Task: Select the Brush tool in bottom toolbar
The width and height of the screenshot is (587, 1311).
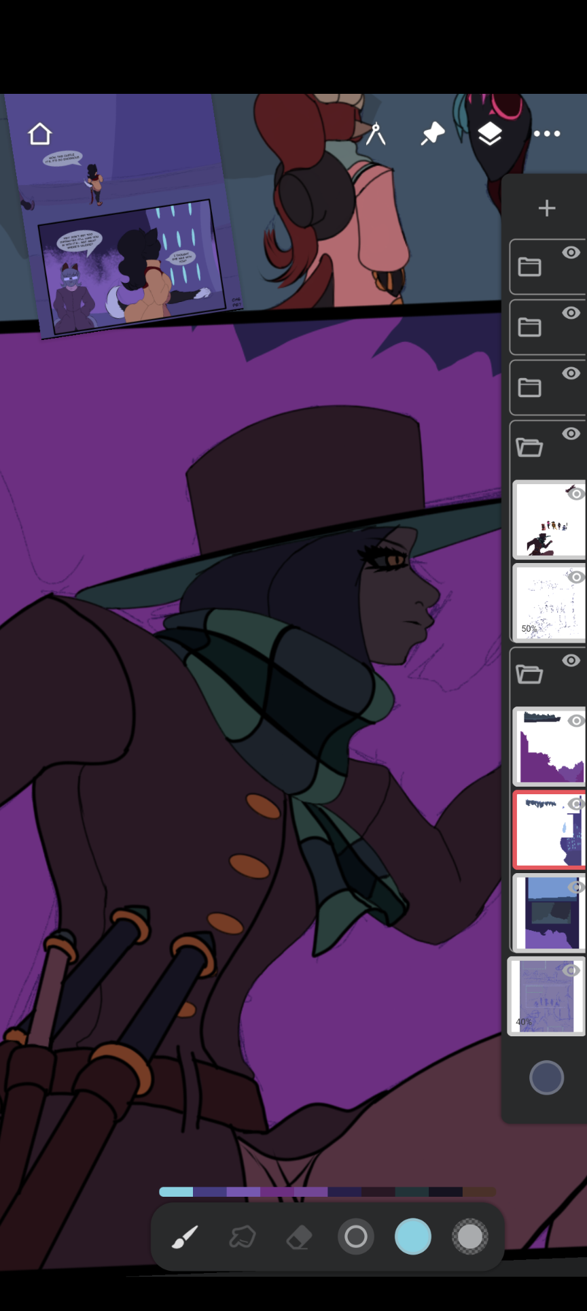Action: click(185, 1237)
